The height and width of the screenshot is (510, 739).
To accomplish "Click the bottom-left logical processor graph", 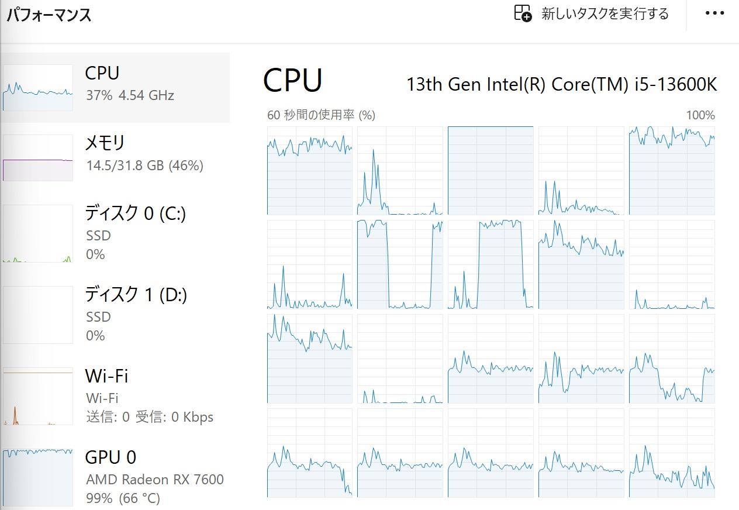I will click(x=310, y=453).
